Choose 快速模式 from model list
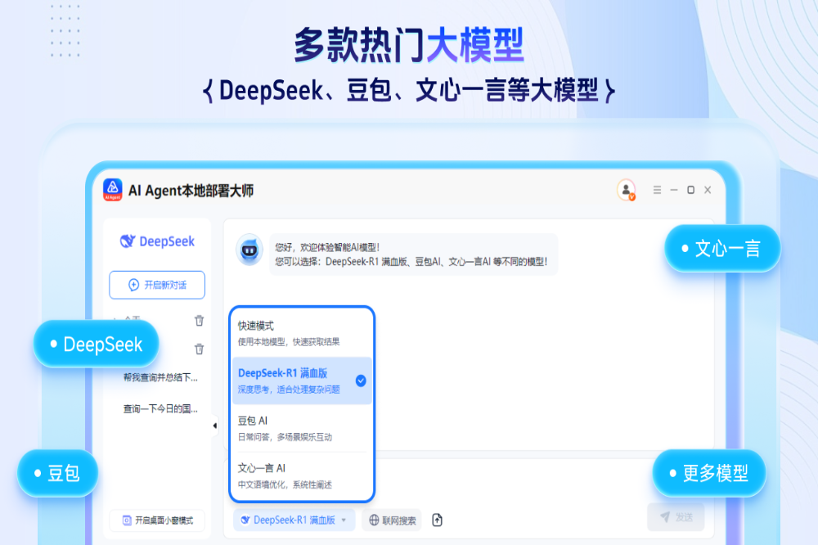Screen dimensions: 818x545 [302, 333]
